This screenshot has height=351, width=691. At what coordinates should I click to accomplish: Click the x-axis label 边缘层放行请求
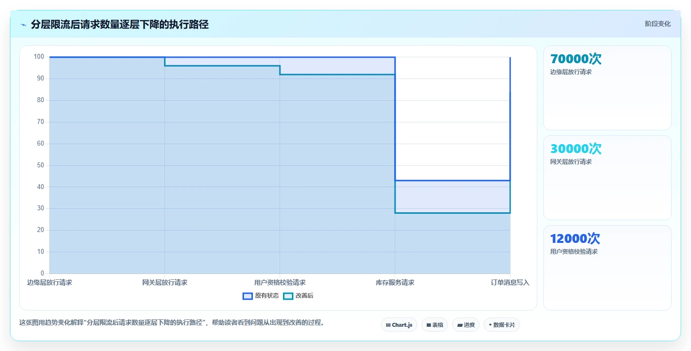[49, 282]
